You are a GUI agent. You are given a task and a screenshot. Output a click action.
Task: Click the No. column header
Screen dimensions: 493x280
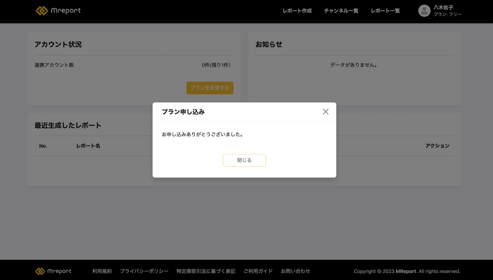pyautogui.click(x=43, y=146)
